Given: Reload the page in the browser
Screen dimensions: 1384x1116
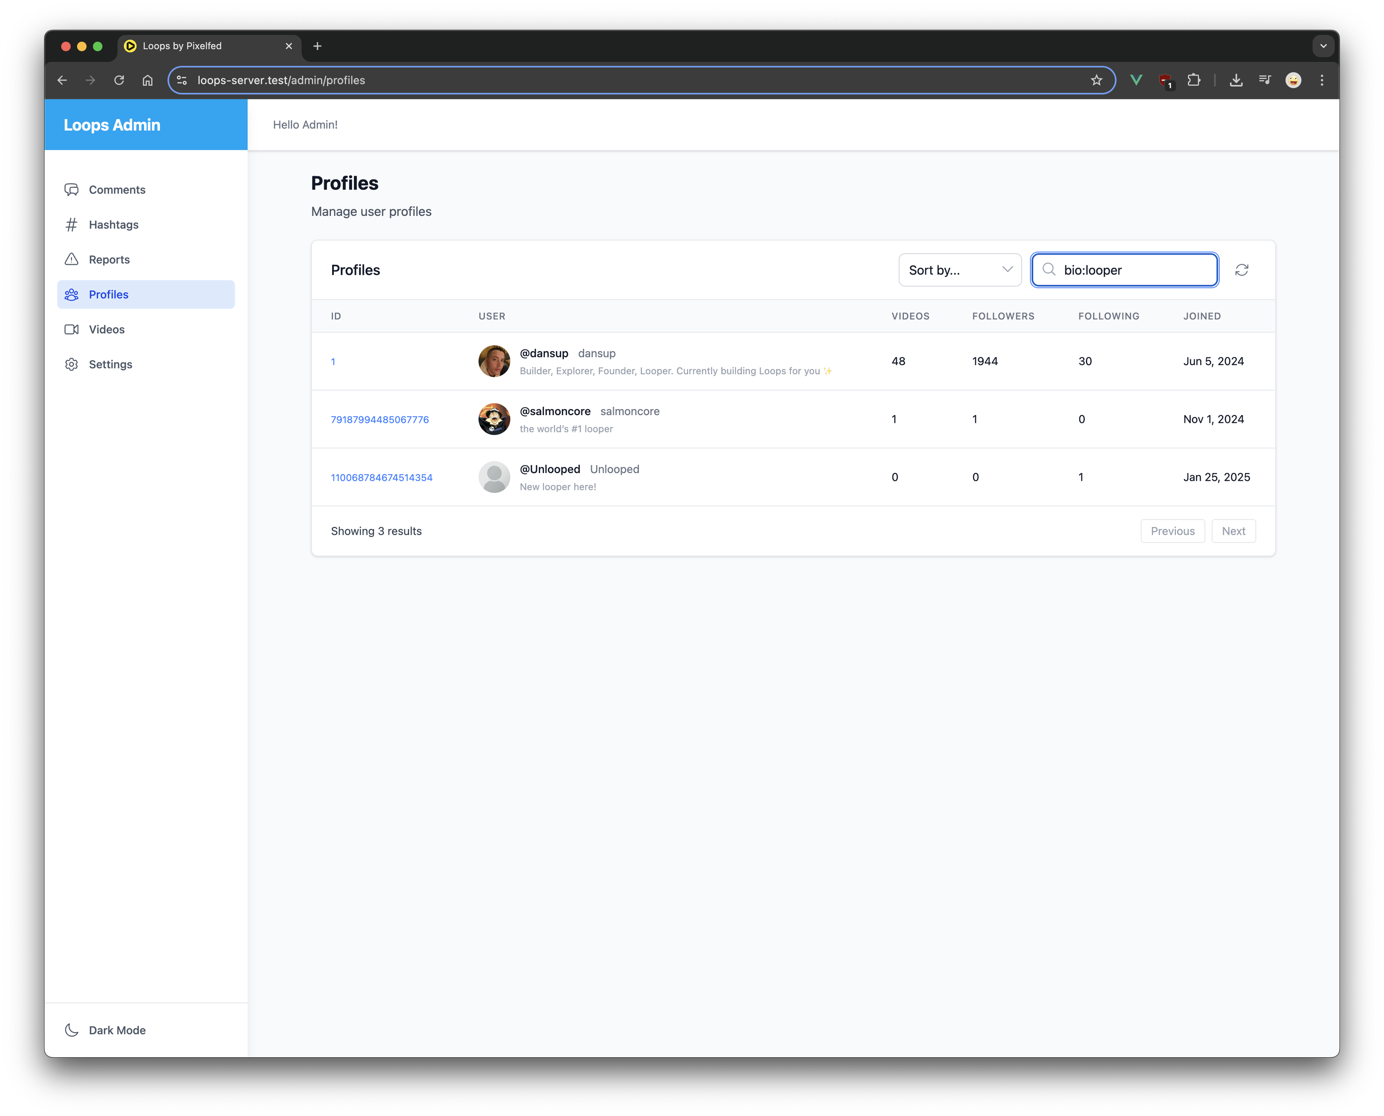Looking at the screenshot, I should point(119,80).
